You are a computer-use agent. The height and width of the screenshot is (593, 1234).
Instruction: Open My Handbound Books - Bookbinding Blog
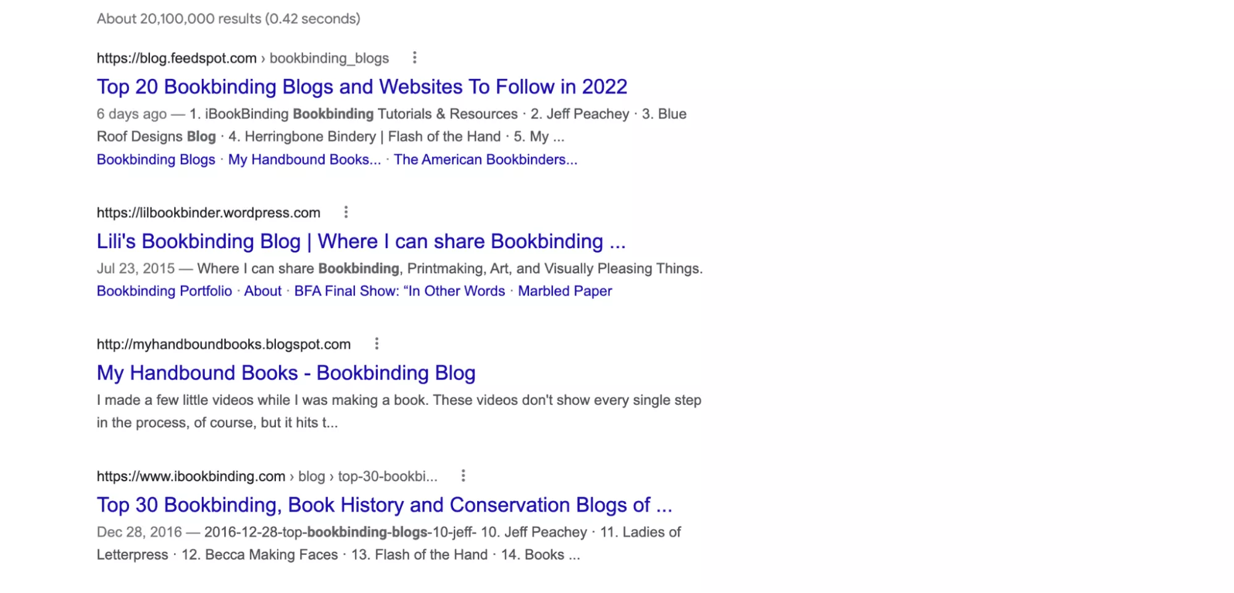(286, 373)
